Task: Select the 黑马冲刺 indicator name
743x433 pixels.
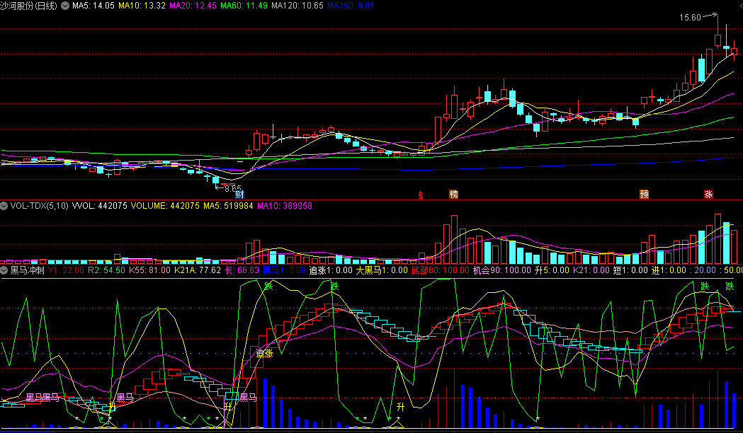Action: [x=28, y=270]
